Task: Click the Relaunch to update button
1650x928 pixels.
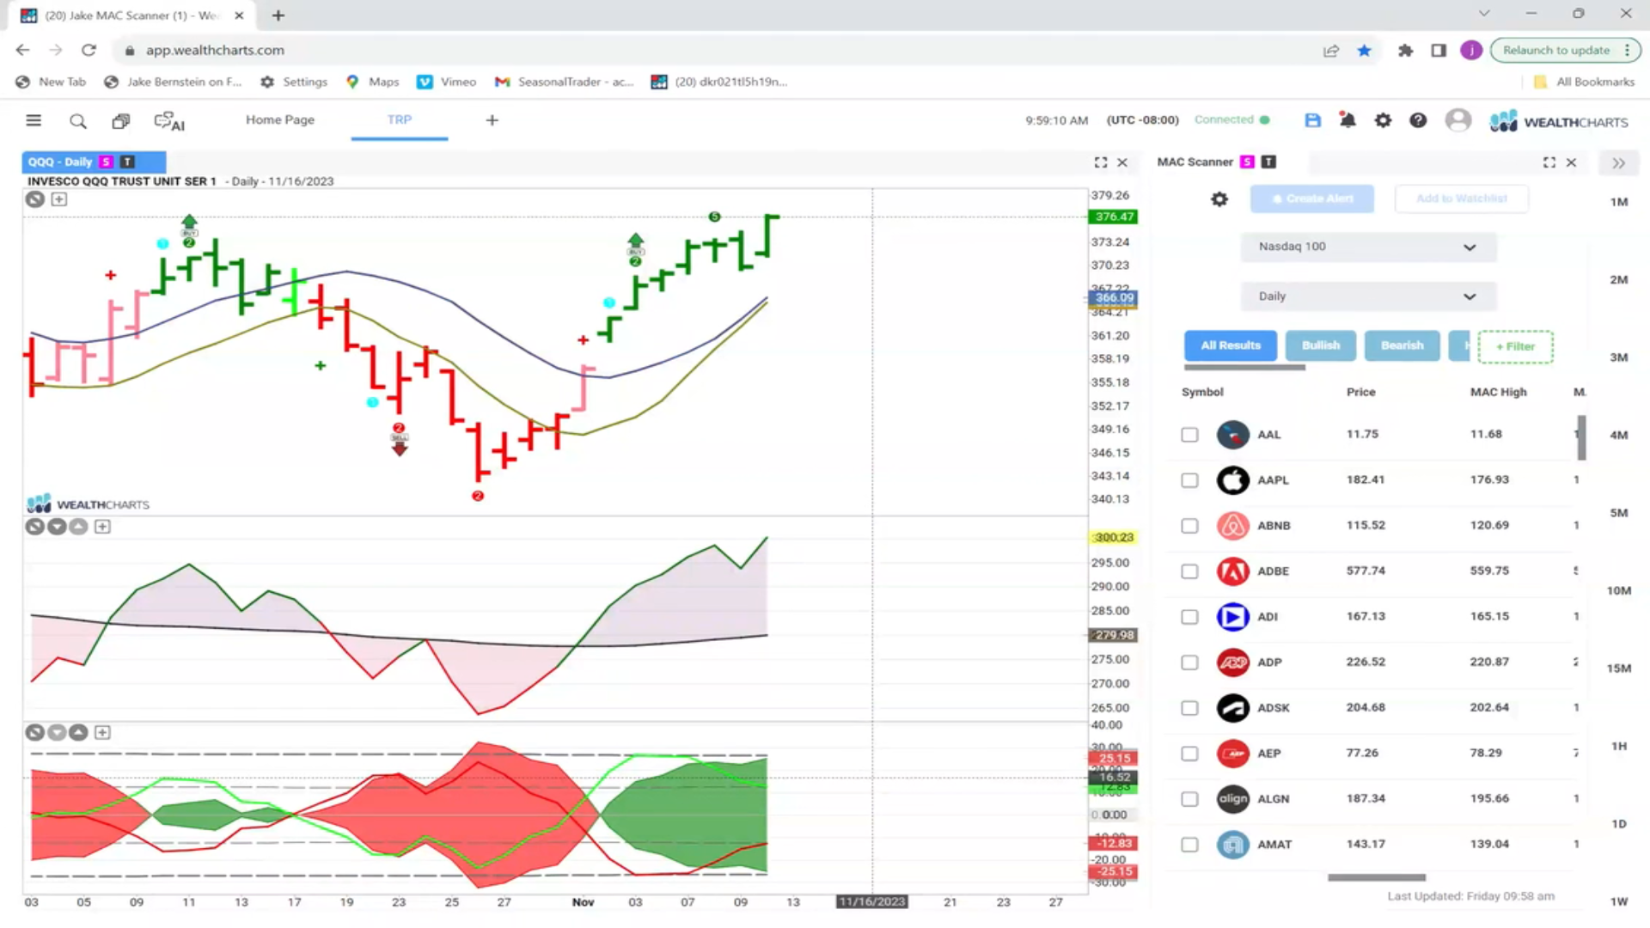Action: click(1565, 50)
